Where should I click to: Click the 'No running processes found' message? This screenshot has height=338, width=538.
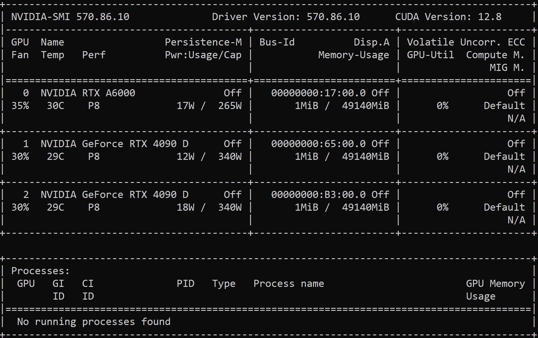click(x=94, y=321)
